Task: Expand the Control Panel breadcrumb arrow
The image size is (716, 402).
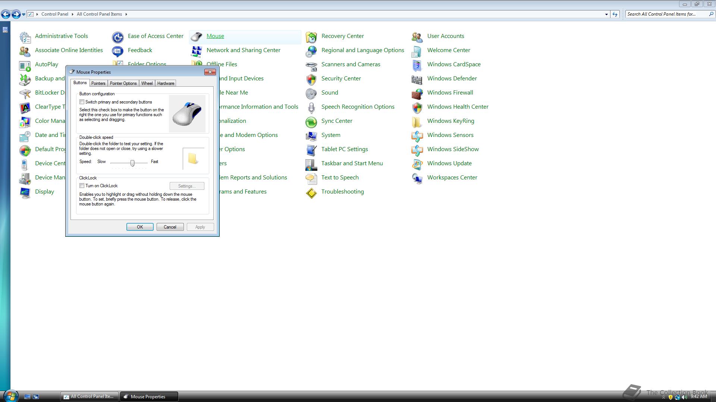Action: pyautogui.click(x=72, y=14)
